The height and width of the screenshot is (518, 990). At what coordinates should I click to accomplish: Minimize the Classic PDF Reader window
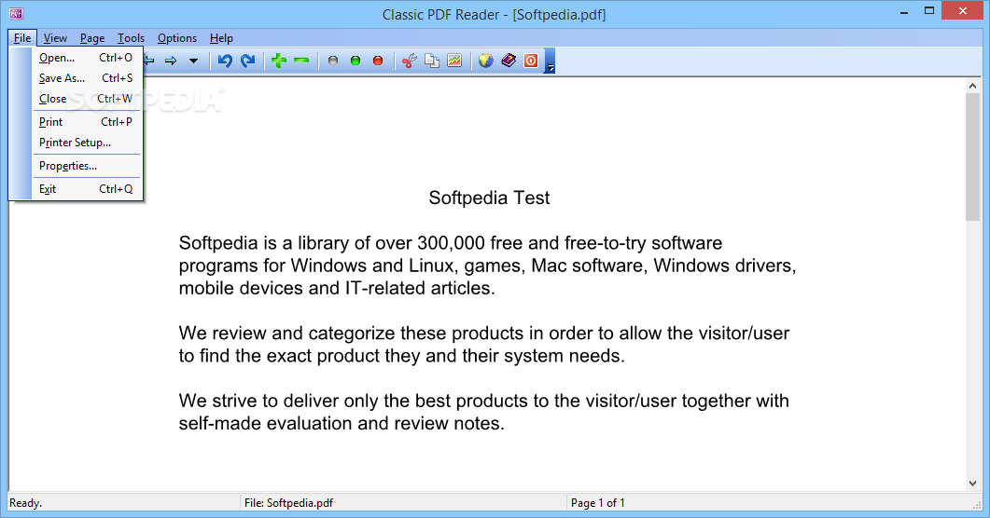(x=904, y=12)
